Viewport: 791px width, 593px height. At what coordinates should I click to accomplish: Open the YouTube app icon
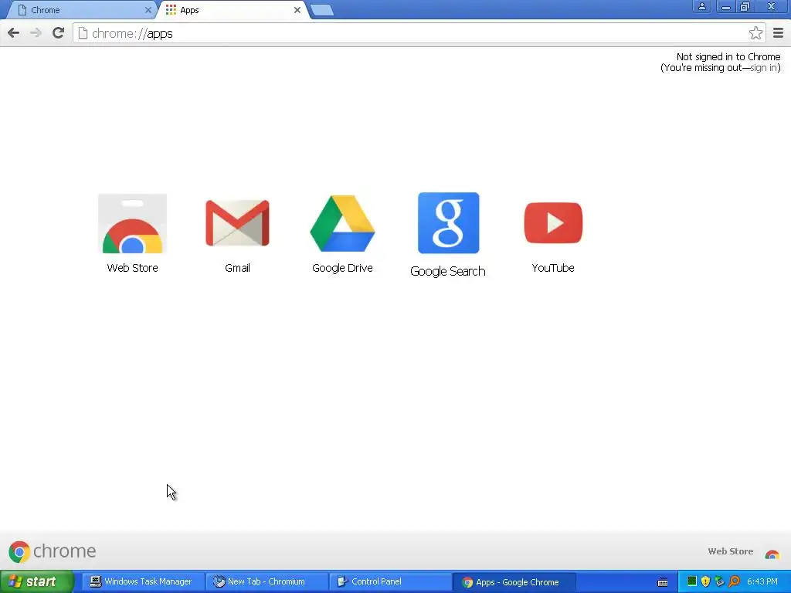tap(553, 223)
